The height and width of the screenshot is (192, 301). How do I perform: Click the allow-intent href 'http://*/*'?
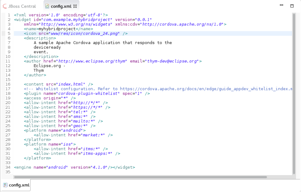click(x=85, y=103)
